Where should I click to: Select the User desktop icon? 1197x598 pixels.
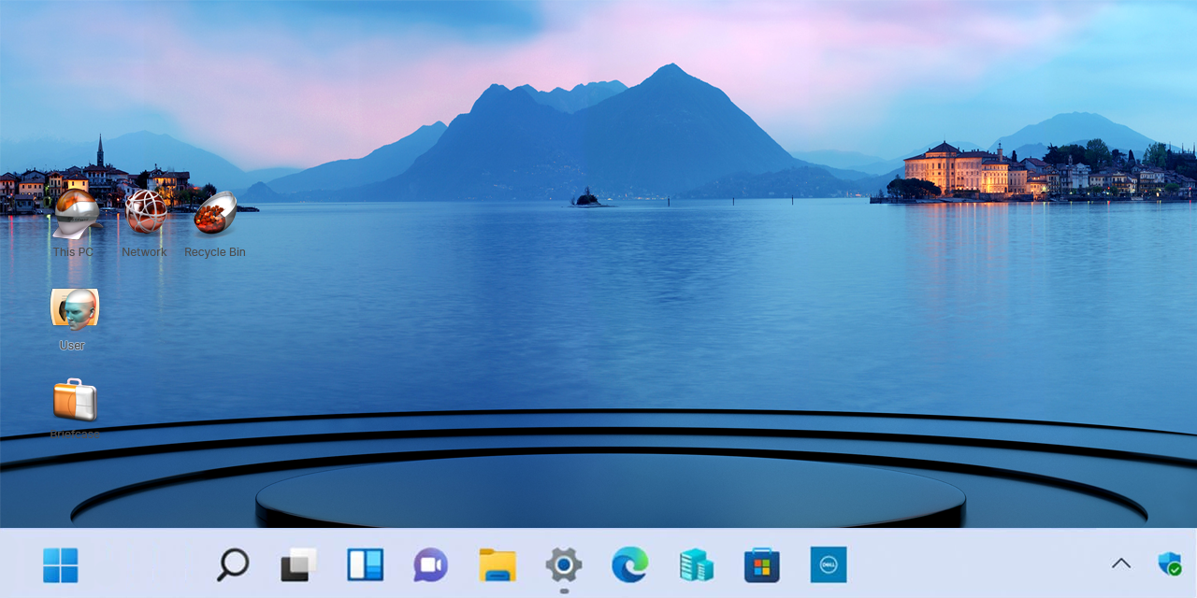click(75, 308)
